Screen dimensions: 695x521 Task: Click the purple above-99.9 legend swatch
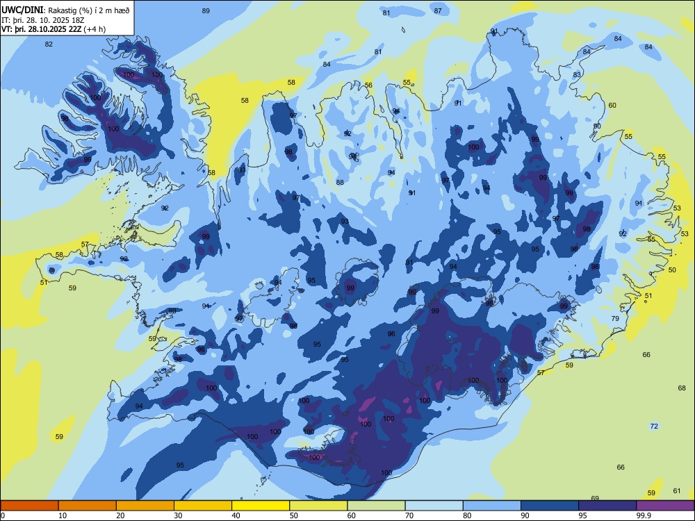point(665,506)
